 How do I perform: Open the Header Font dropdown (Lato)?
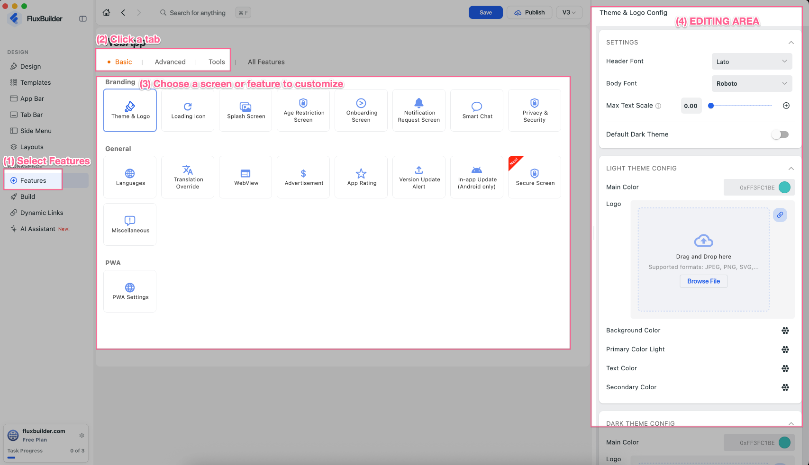point(752,62)
